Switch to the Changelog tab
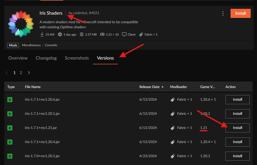 point(46,58)
